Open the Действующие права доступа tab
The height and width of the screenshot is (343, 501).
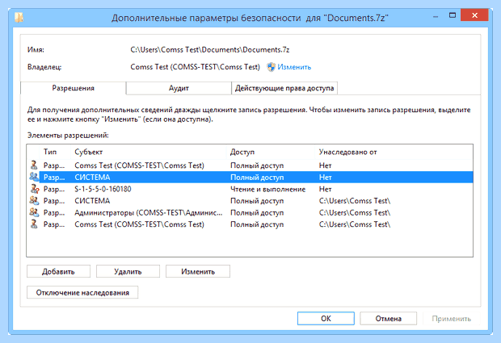click(x=284, y=89)
